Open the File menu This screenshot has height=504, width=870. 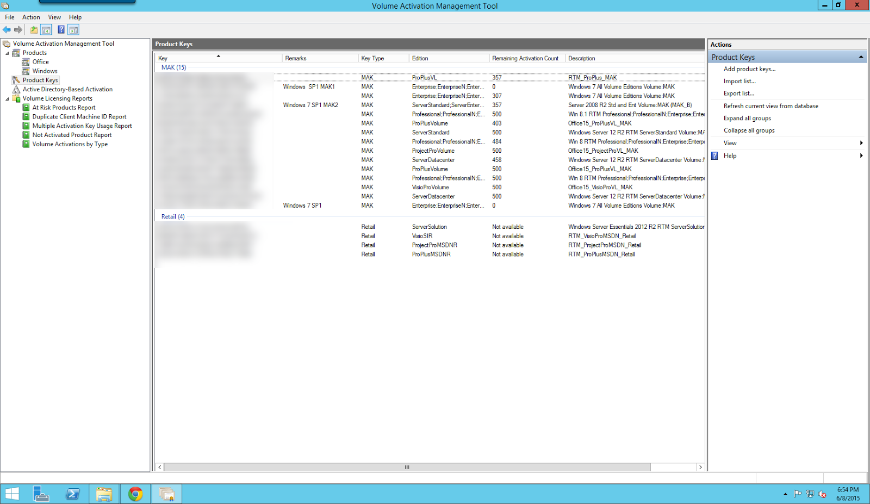click(x=10, y=17)
